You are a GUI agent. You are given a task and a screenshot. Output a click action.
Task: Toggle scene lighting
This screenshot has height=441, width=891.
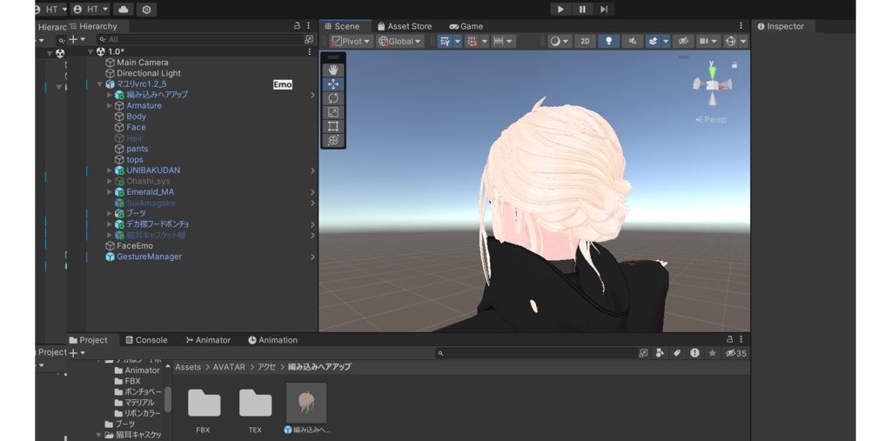tap(608, 41)
